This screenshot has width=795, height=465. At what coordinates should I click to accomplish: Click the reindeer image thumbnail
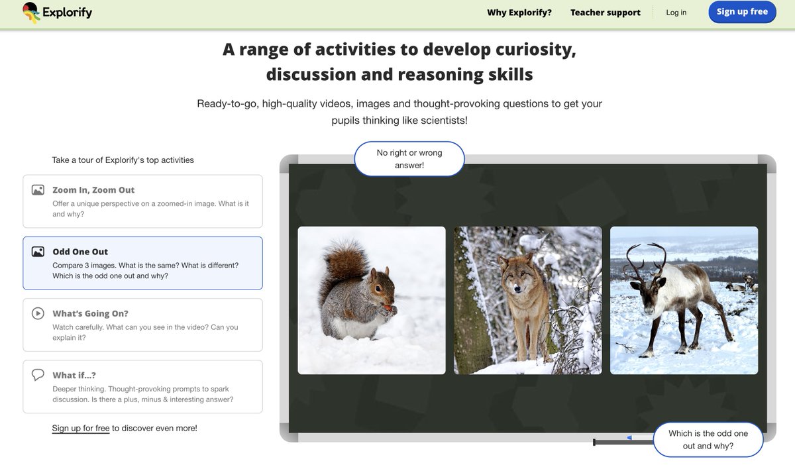(x=683, y=300)
